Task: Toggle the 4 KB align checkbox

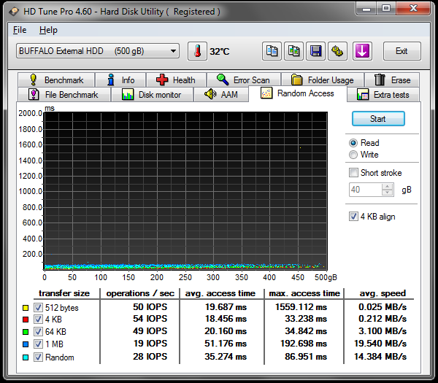Action: click(x=354, y=217)
